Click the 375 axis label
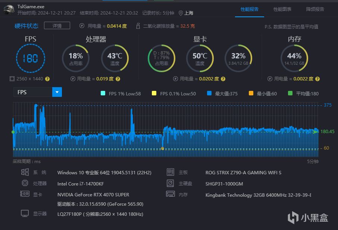 (328, 105)
